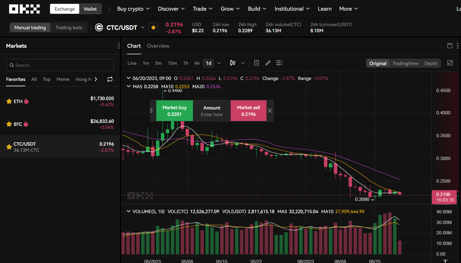This screenshot has height=263, width=461.
Task: Select the Meme markets tab
Action: tap(63, 79)
